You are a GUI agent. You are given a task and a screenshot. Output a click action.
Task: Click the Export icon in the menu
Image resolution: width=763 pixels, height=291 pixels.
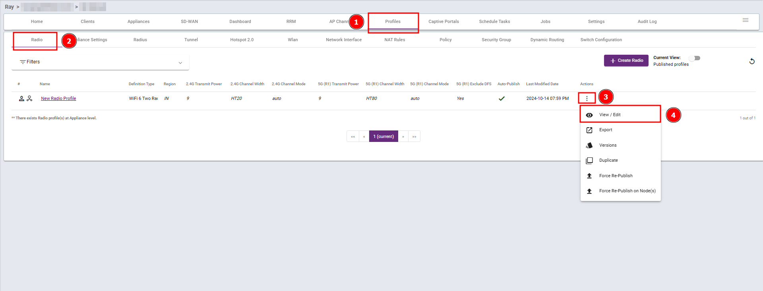[x=589, y=130]
